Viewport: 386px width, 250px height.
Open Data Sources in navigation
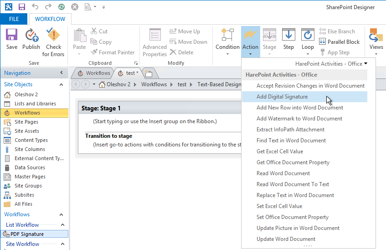click(30, 167)
